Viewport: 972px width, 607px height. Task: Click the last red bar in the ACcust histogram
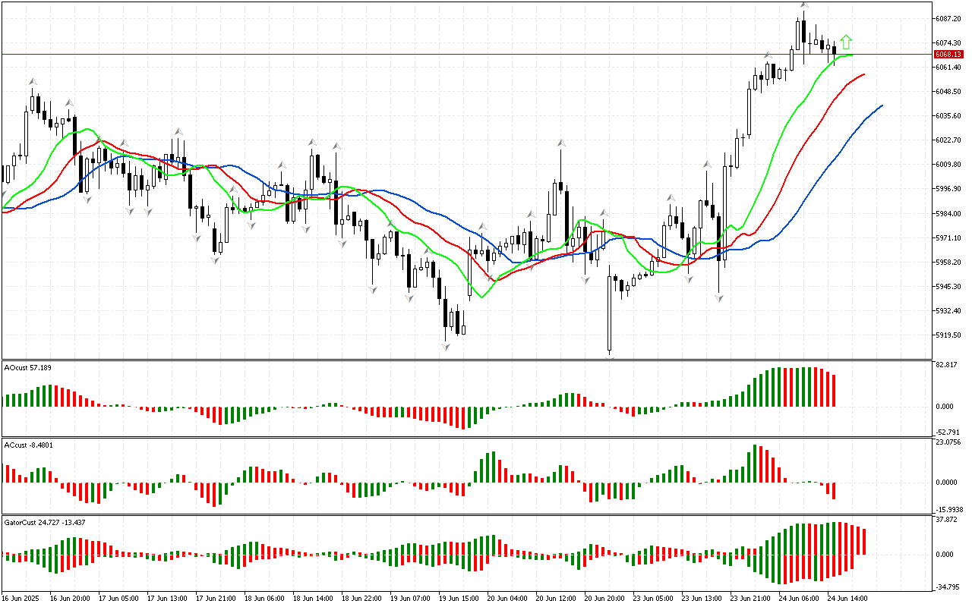click(834, 490)
